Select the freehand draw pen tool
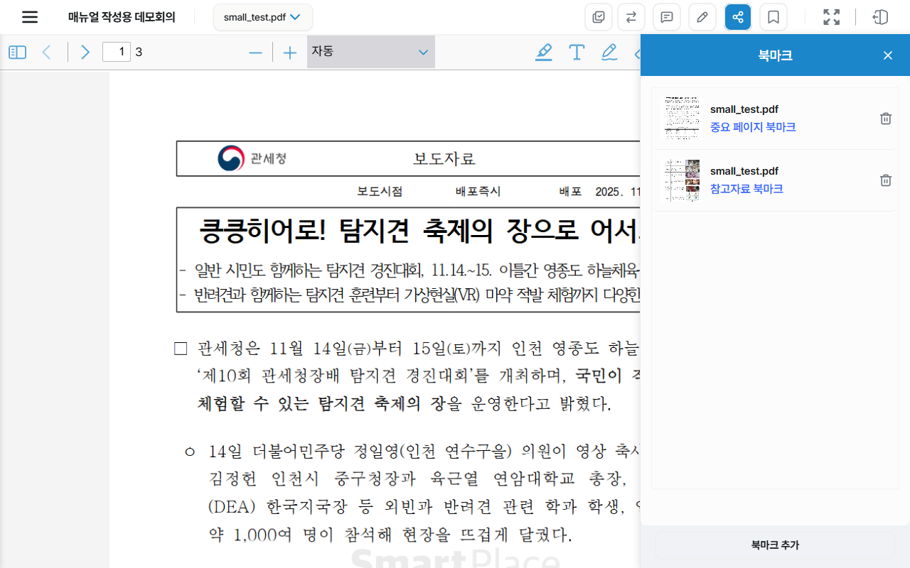This screenshot has width=910, height=568. coord(609,52)
